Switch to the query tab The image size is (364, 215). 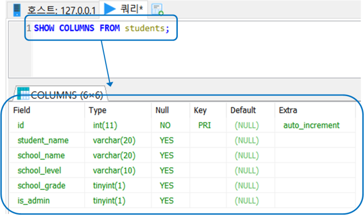(x=123, y=9)
